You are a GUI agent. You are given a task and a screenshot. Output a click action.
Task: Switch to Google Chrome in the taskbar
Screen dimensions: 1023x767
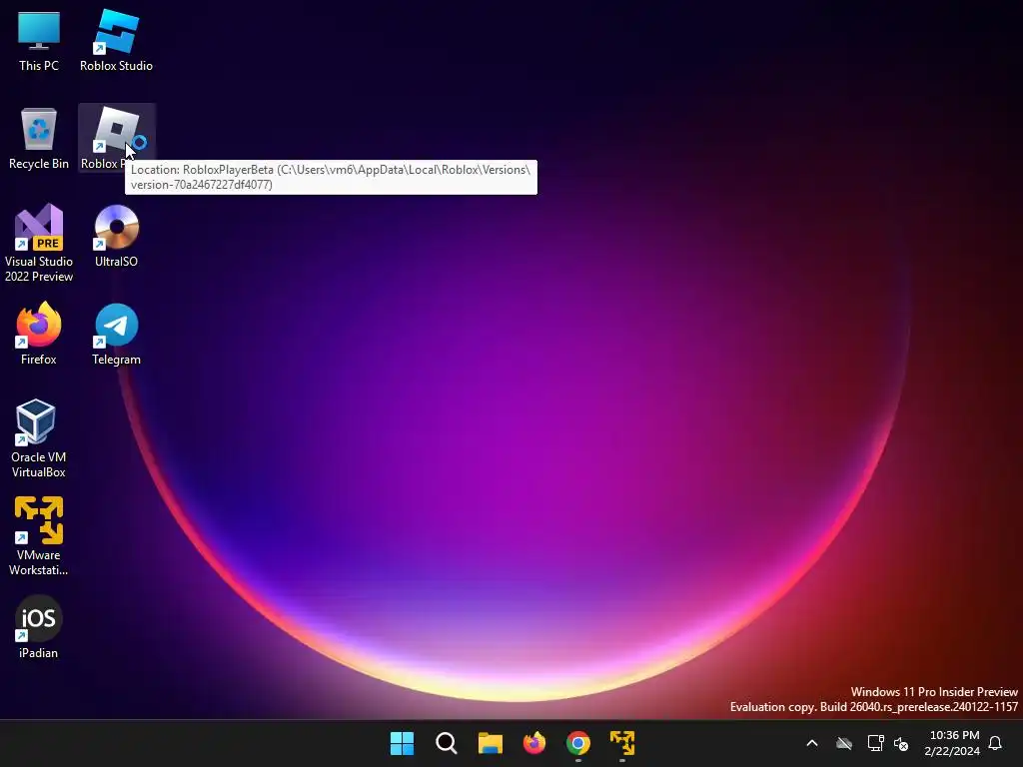(578, 743)
